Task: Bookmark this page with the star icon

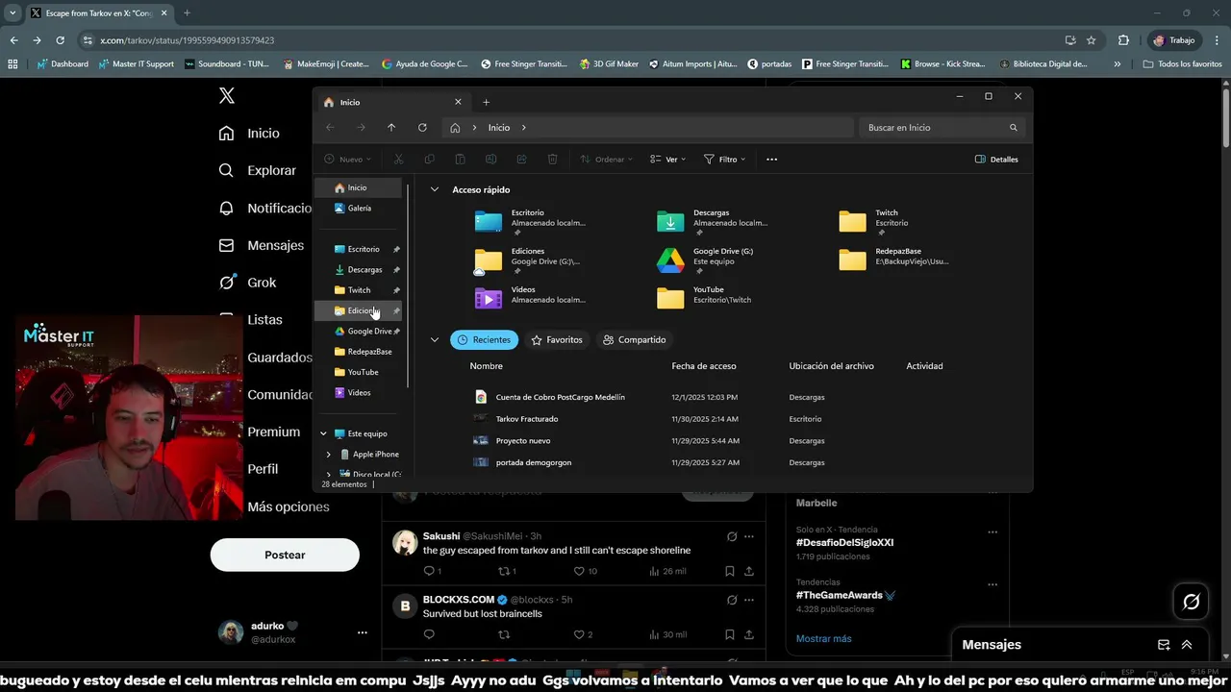Action: pos(1091,40)
